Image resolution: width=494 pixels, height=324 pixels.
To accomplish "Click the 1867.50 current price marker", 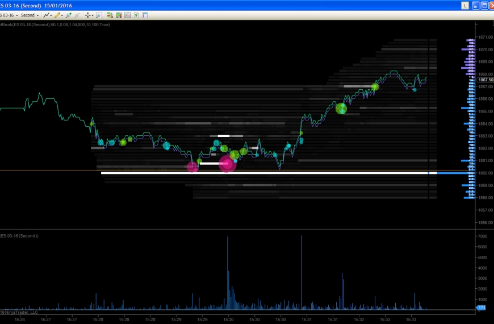I will tap(485, 80).
